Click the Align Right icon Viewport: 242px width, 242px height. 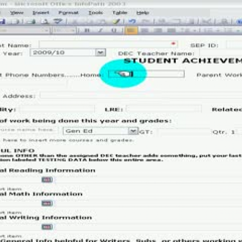[x=158, y=30]
